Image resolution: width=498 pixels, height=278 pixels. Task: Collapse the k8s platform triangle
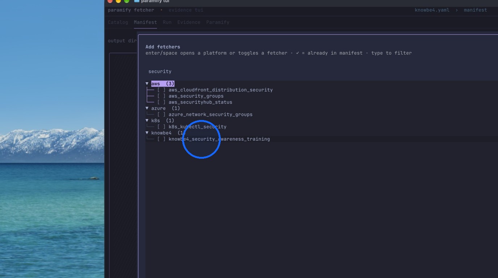pyautogui.click(x=147, y=120)
